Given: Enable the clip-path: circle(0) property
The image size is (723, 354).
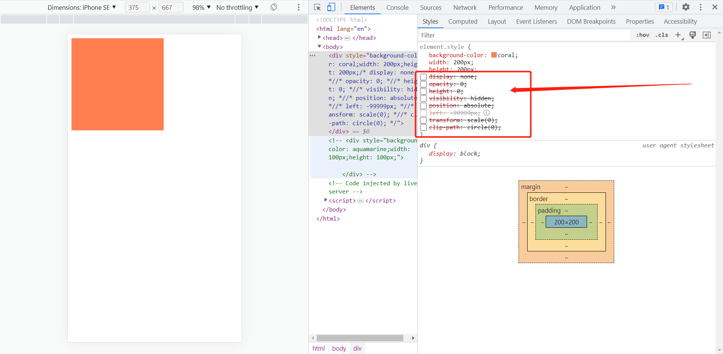Looking at the screenshot, I should coord(424,127).
